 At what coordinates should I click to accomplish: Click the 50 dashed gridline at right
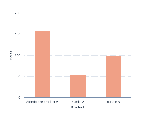tap(126, 76)
